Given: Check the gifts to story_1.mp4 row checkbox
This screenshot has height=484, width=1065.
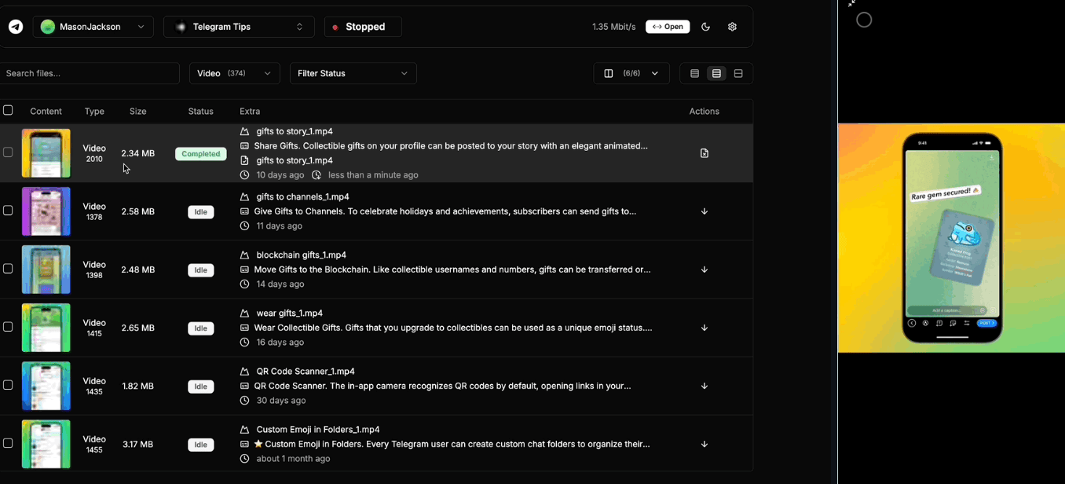Looking at the screenshot, I should click(8, 152).
